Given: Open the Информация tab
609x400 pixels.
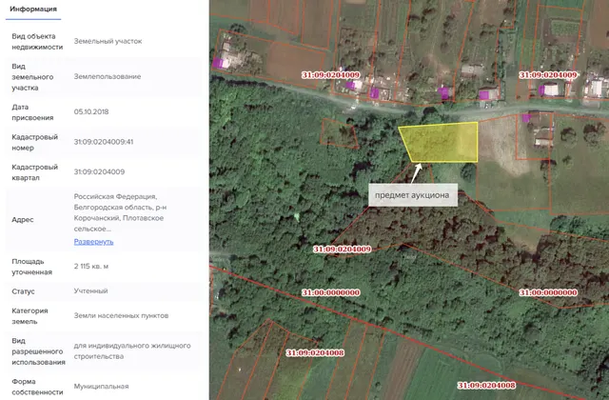Looking at the screenshot, I should click(33, 9).
